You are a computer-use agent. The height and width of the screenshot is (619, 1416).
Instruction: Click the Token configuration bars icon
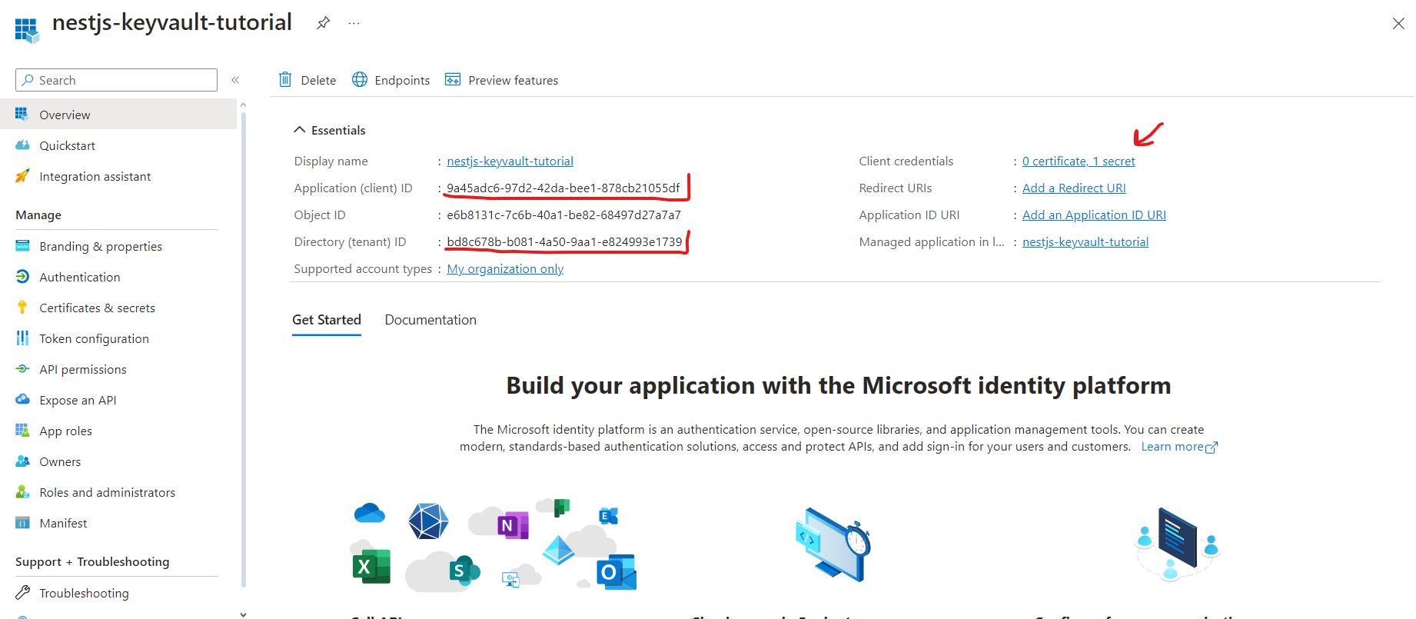pos(22,338)
